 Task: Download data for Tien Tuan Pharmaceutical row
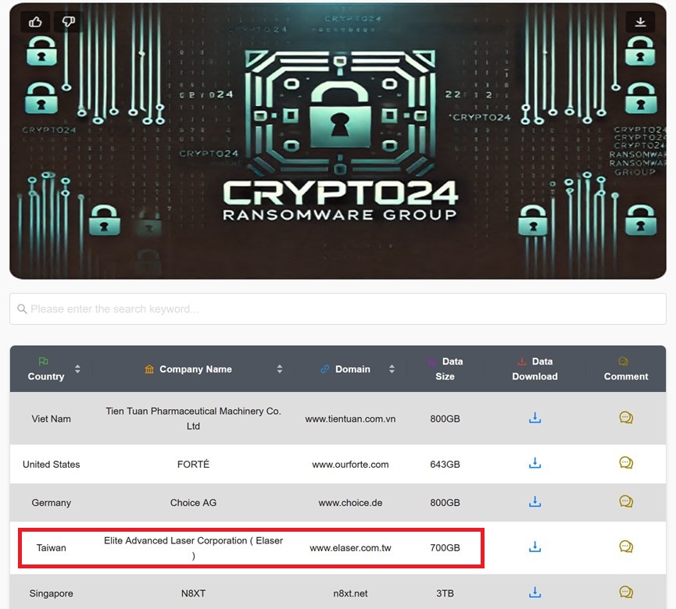tap(535, 418)
